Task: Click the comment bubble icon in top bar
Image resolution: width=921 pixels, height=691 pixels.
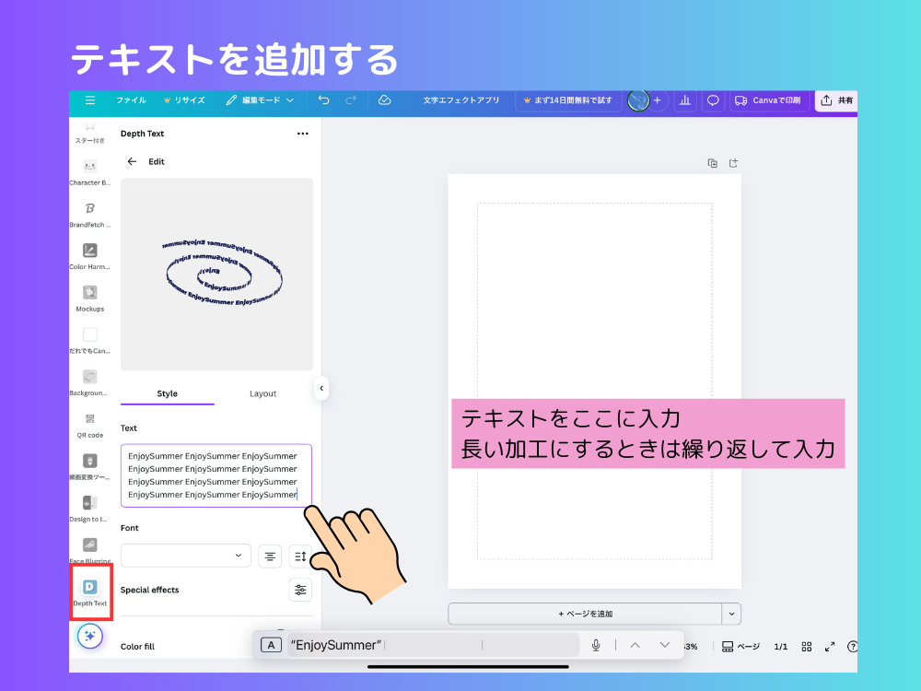Action: point(713,100)
